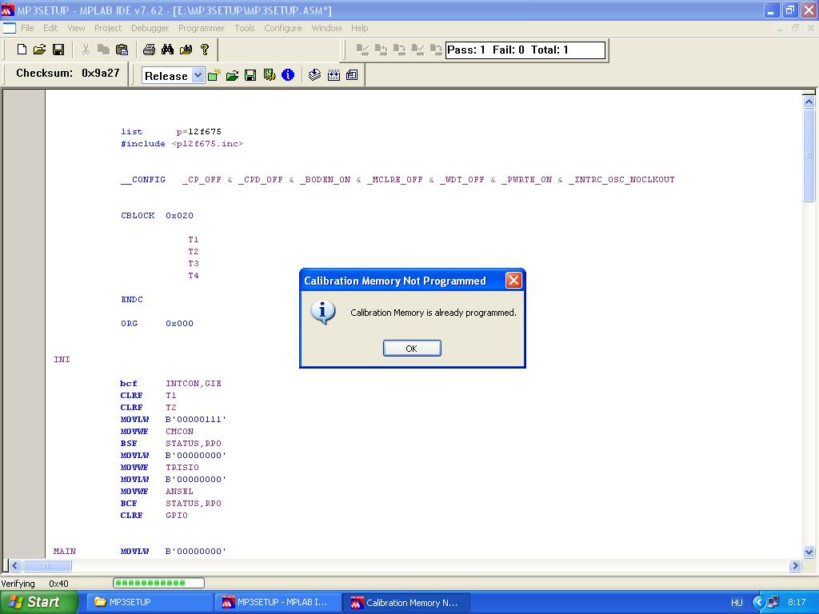
Task: Click the last project toolbar icon
Action: [352, 75]
